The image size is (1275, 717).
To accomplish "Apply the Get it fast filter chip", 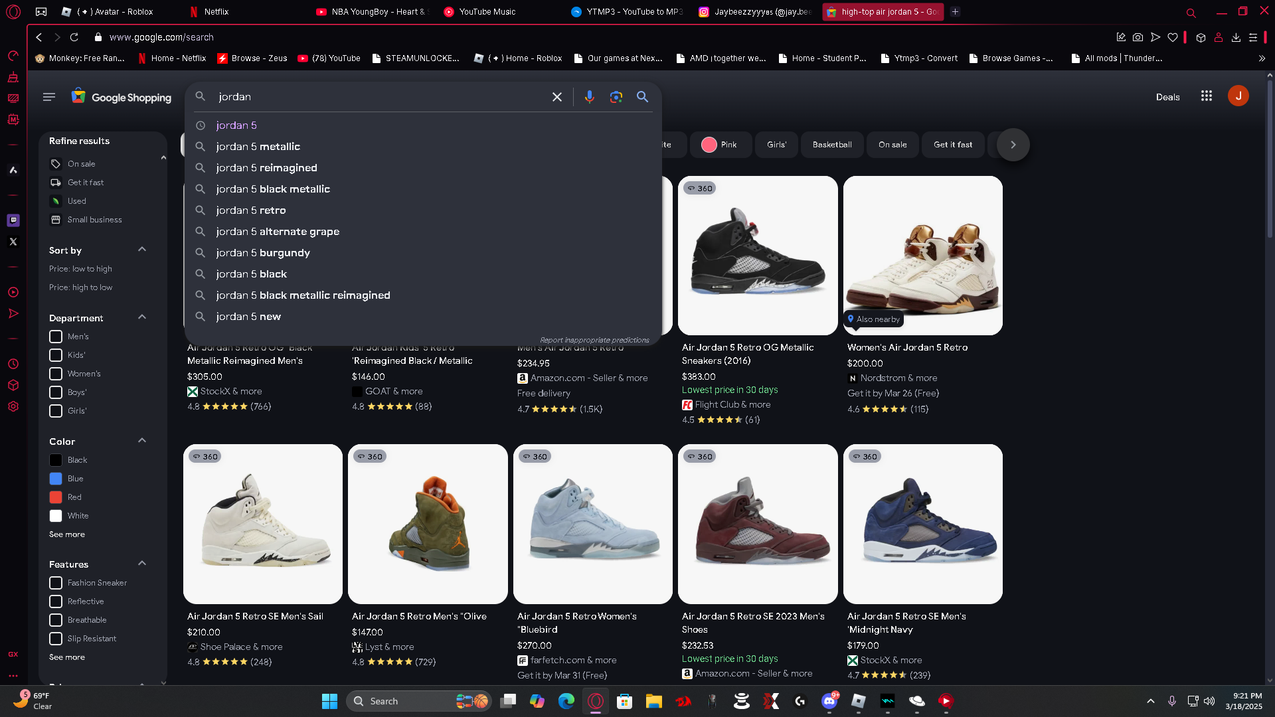I will (x=953, y=145).
